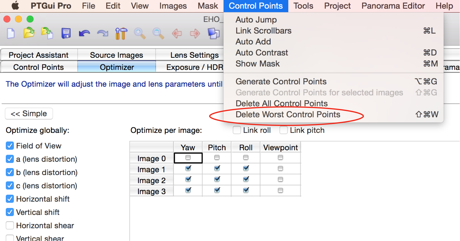Check the Viewpoint box for Image 3
The height and width of the screenshot is (241, 460).
[x=280, y=190]
